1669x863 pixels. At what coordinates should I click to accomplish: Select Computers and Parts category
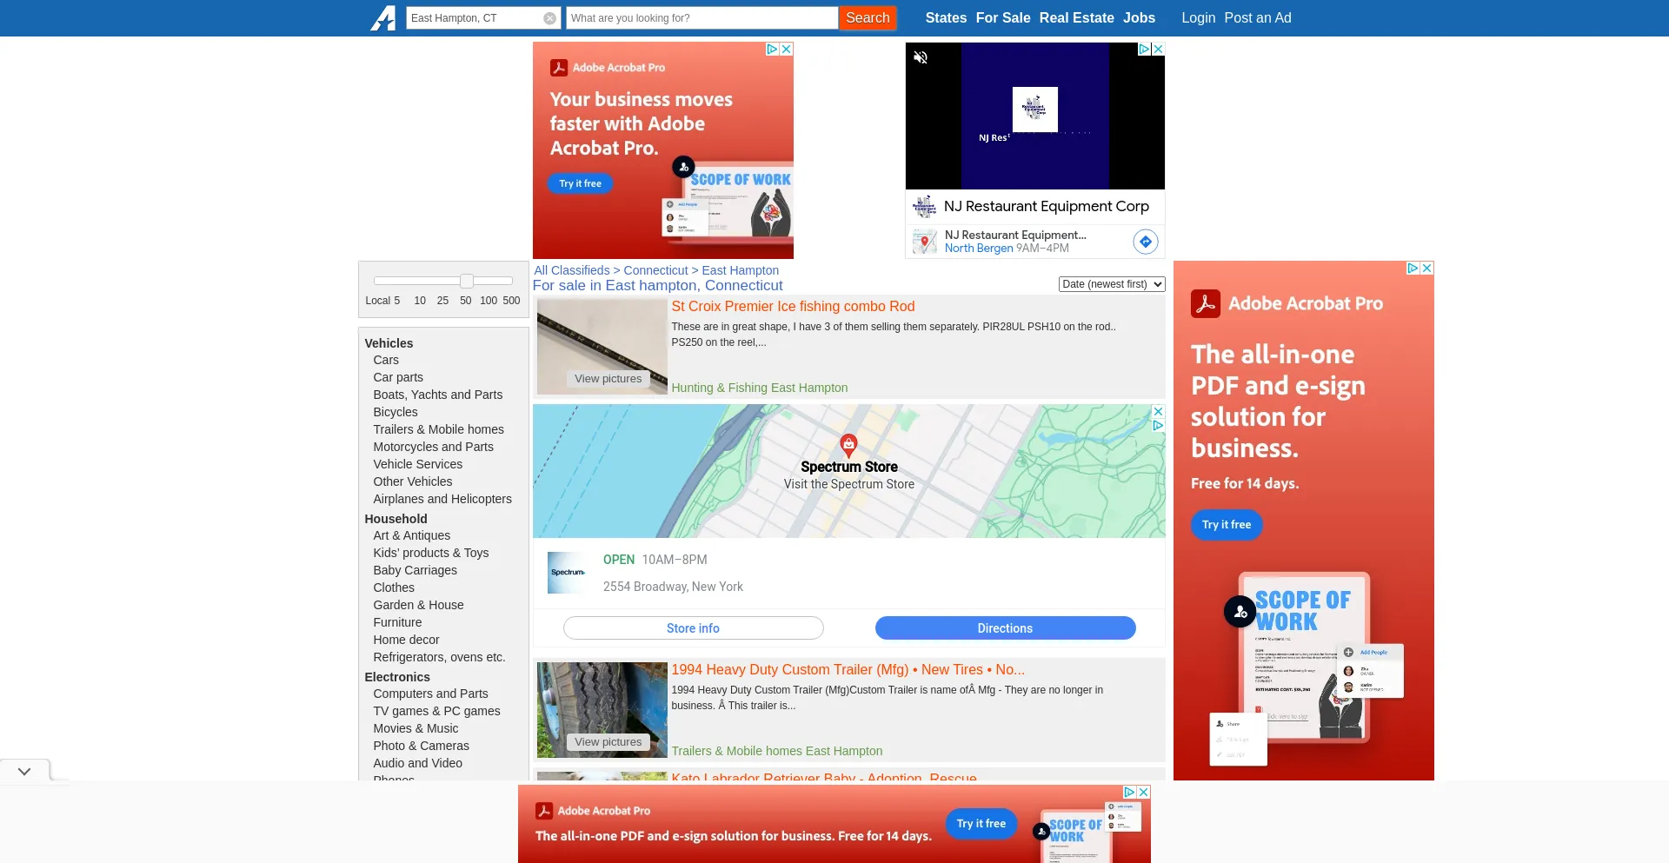[x=430, y=694]
